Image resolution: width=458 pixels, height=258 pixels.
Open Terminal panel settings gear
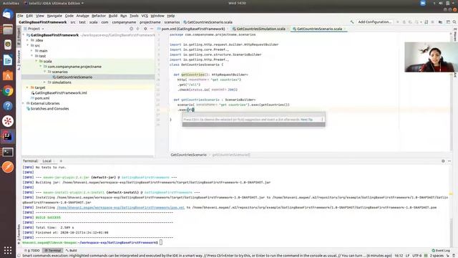point(443,161)
